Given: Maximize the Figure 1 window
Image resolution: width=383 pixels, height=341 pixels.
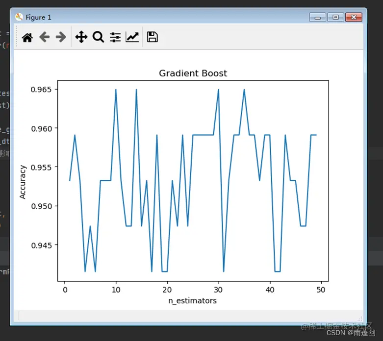Looking at the screenshot, I should click(335, 17).
